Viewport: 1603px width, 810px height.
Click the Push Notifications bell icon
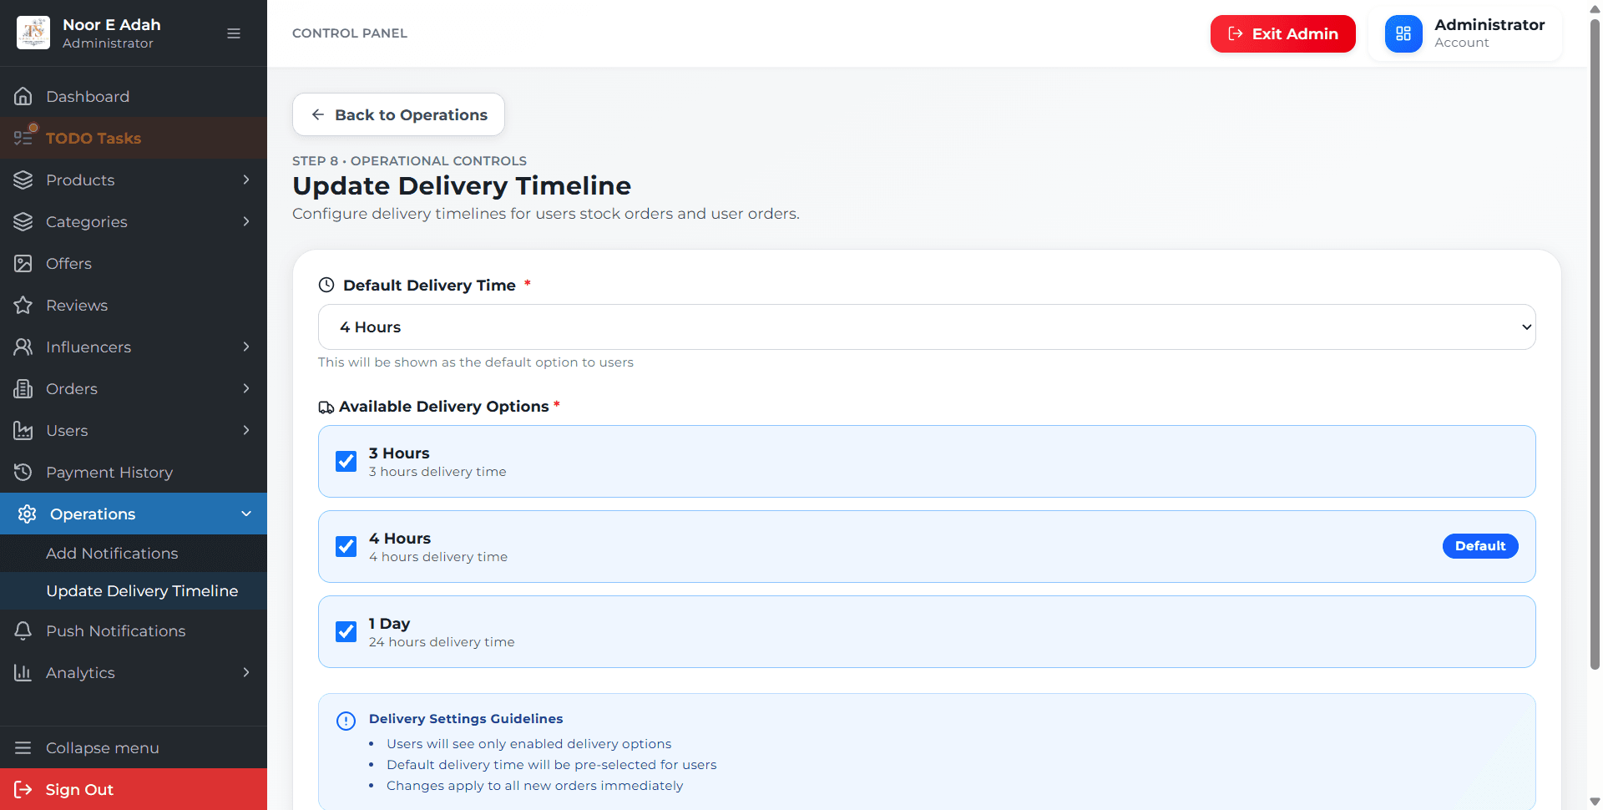[x=23, y=630]
